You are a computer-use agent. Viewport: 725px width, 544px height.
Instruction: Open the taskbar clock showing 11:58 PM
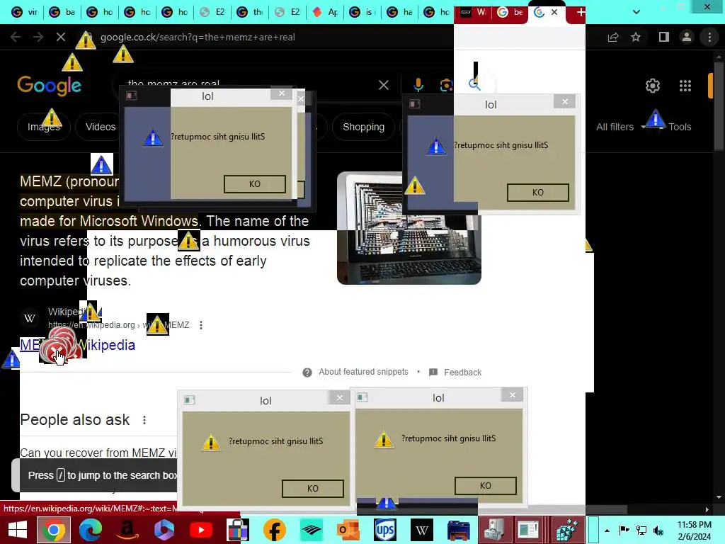tap(694, 531)
